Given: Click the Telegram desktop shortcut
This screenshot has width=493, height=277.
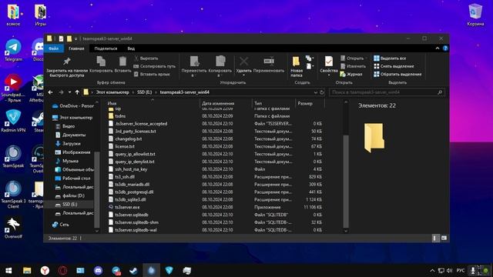Looking at the screenshot, I should (x=13, y=51).
